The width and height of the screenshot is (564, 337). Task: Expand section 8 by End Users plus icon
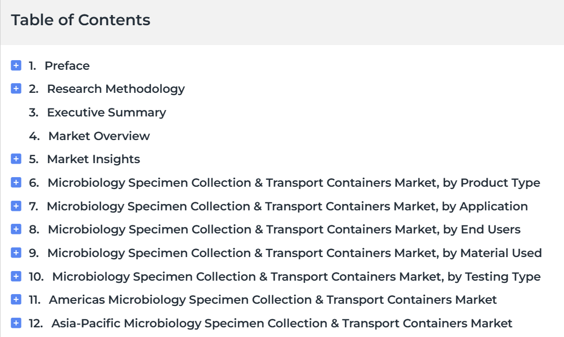(16, 229)
